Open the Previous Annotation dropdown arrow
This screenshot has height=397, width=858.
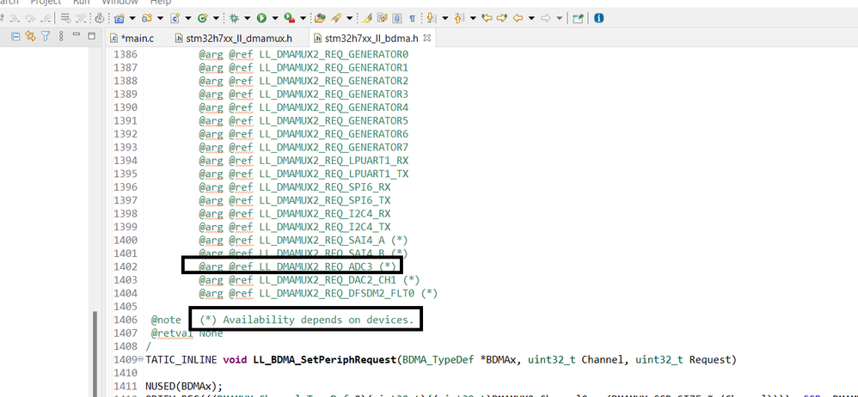tap(474, 18)
